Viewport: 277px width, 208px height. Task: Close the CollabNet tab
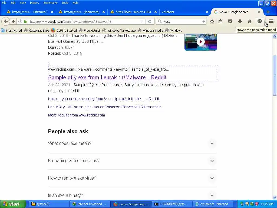pos(207,12)
